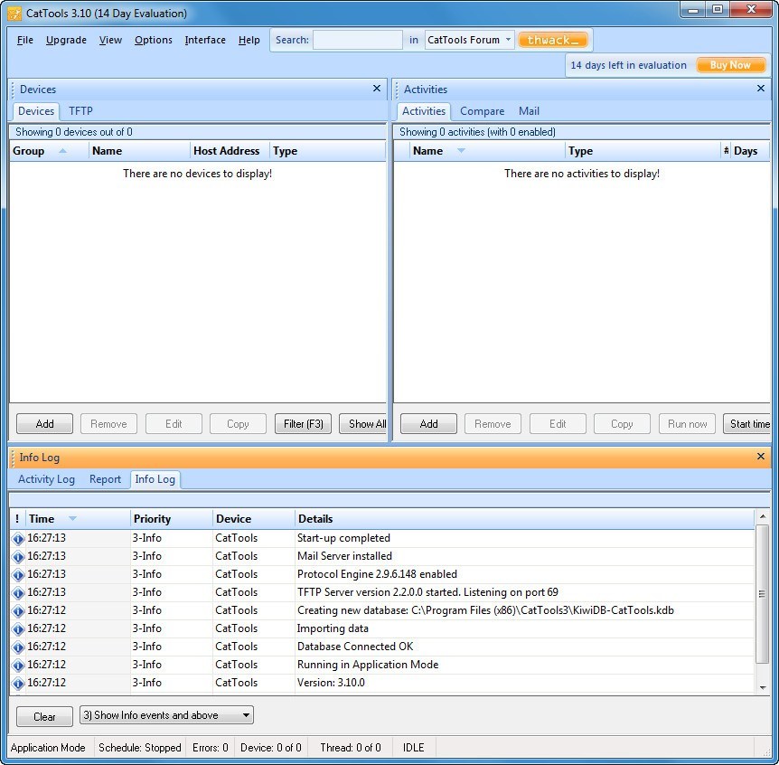
Task: Click Add in the Devices panel
Action: point(44,424)
